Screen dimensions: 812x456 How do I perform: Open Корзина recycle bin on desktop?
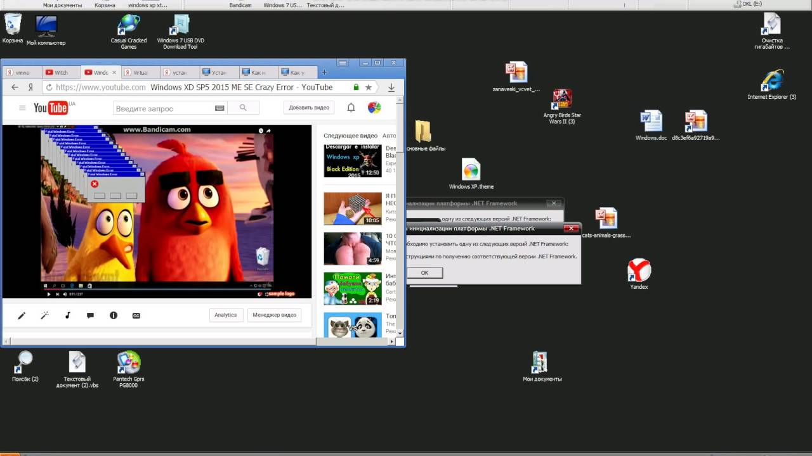[x=13, y=28]
